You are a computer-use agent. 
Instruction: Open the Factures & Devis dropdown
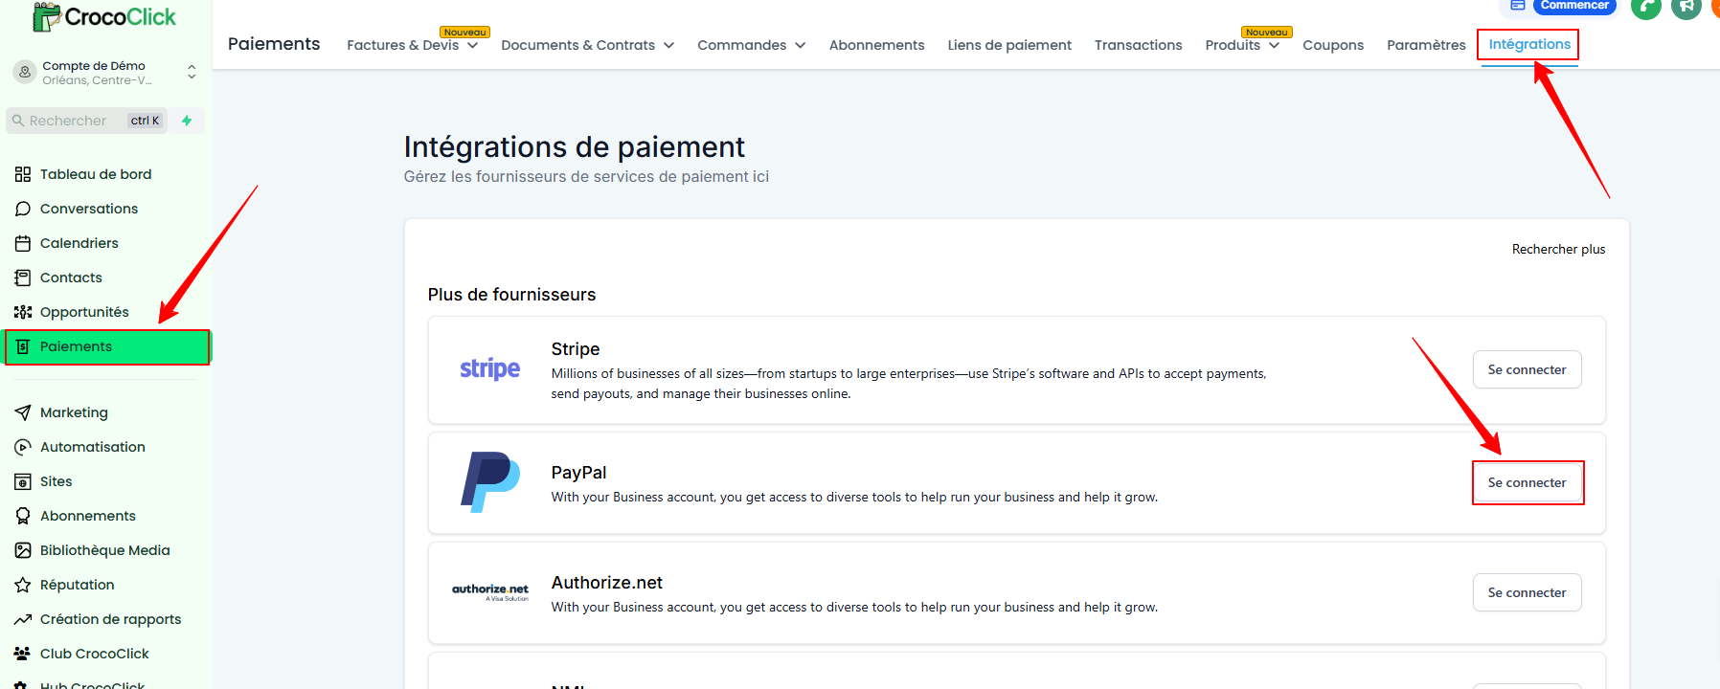click(413, 45)
